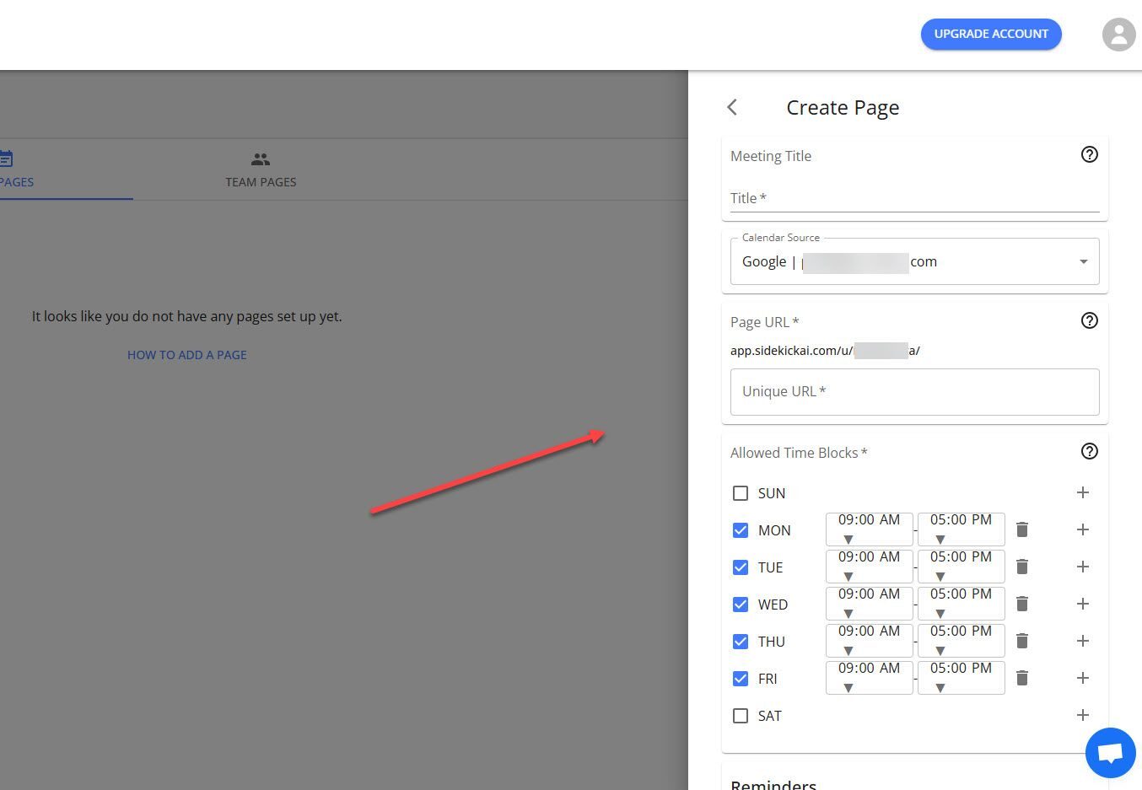Add an extra time block to Wednesday

click(1083, 604)
